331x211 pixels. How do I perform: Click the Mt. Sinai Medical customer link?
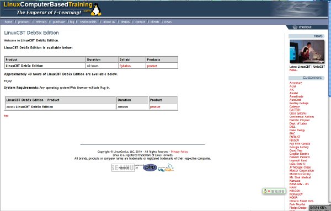[x=300, y=177]
